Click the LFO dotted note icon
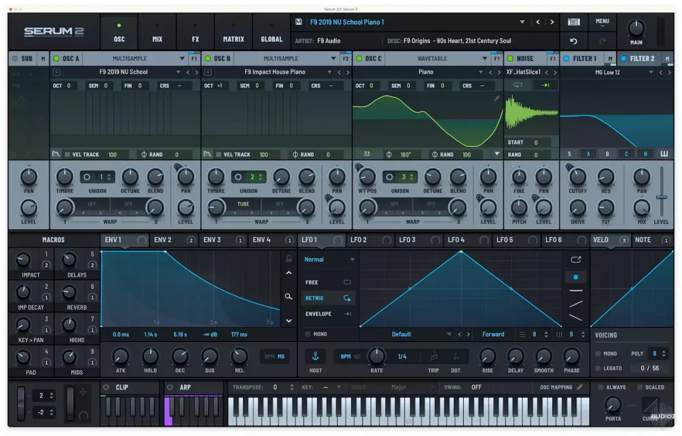Screen dimensions: 682x436 (x=456, y=356)
